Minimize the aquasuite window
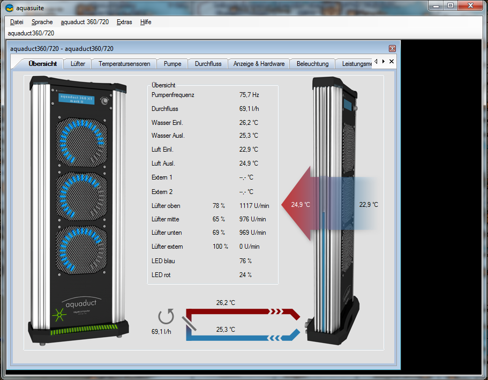The height and width of the screenshot is (380, 488). click(436, 5)
